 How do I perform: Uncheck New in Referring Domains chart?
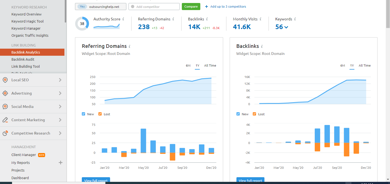(83, 114)
